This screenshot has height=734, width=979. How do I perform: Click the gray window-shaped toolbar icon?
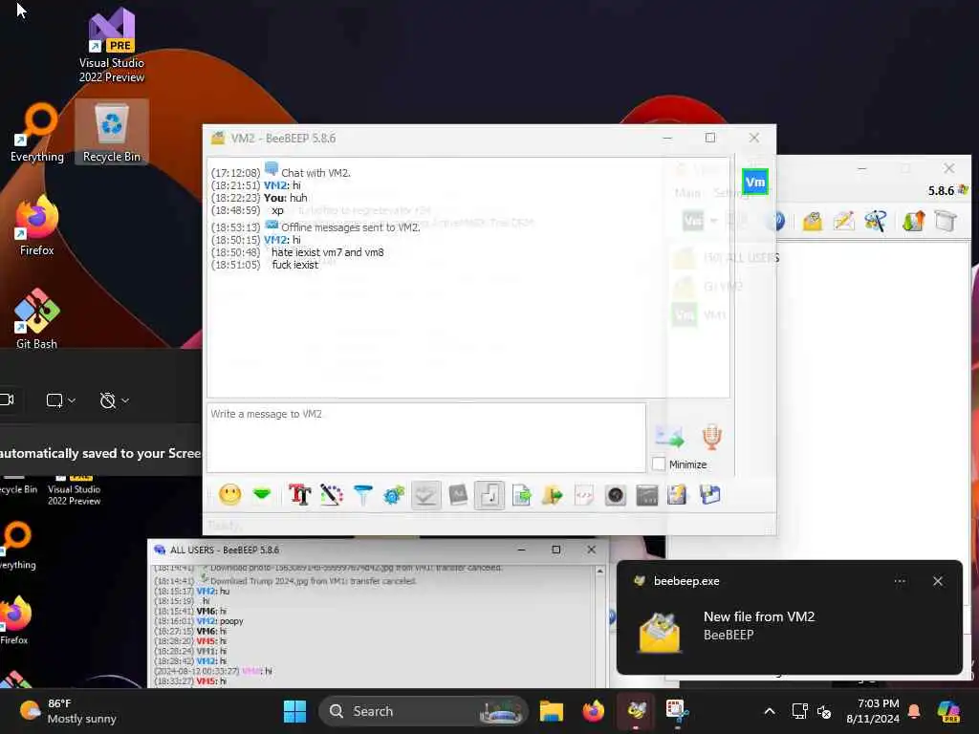pyautogui.click(x=647, y=496)
